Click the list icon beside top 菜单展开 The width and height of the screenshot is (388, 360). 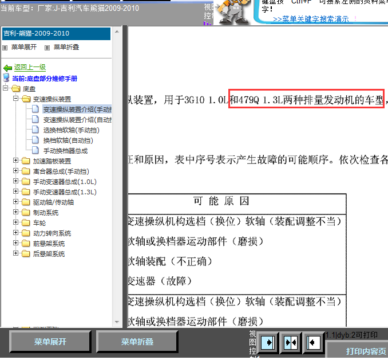tap(5, 48)
